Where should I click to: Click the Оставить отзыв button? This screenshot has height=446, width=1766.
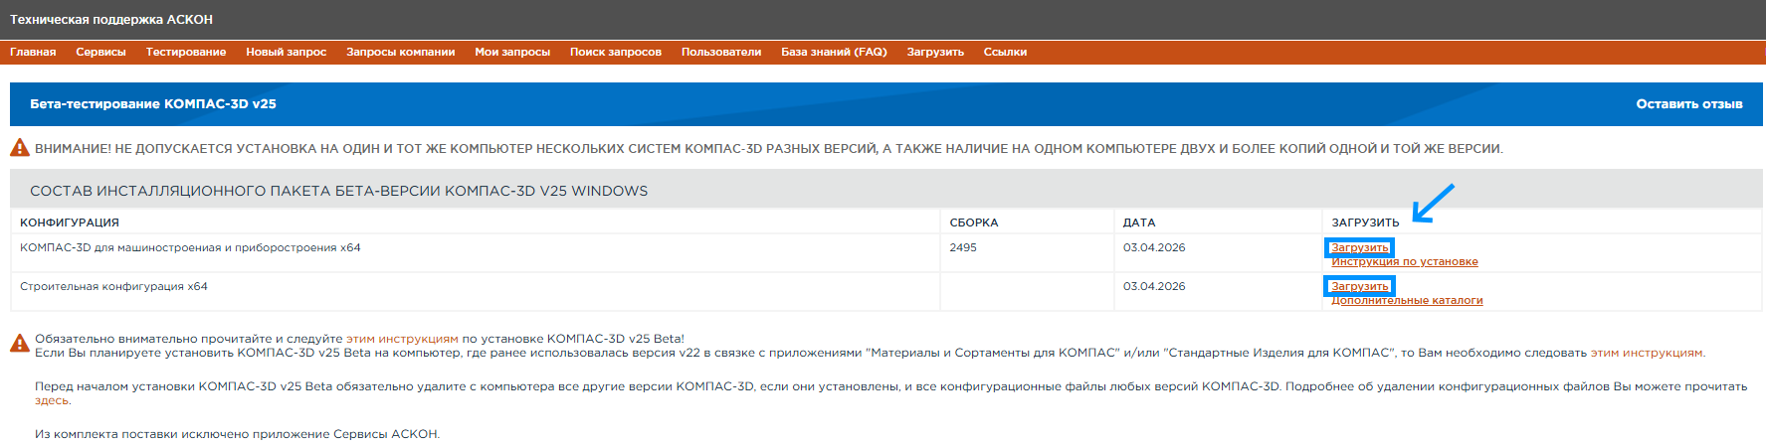[1688, 104]
